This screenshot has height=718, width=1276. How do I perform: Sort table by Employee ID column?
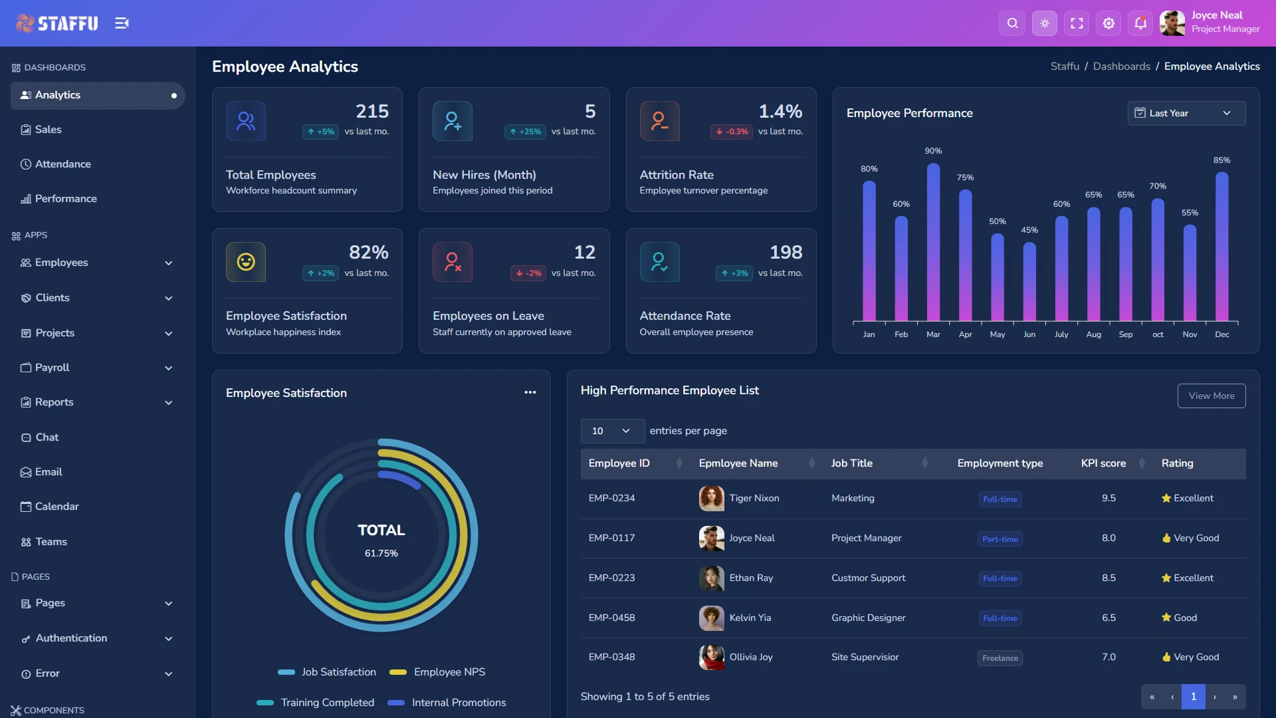[x=636, y=463]
